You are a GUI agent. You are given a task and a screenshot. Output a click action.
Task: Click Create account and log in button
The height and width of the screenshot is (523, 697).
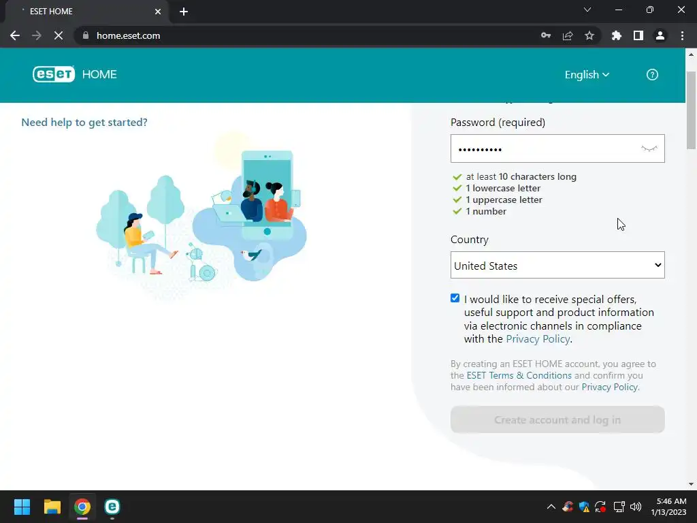[x=557, y=419]
